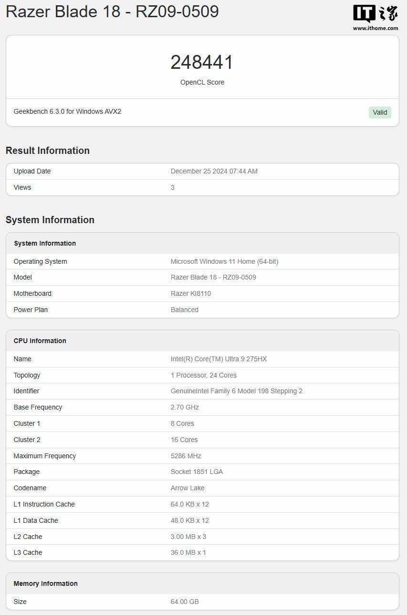Click the "Motherboard" row label
The image size is (407, 615).
coord(32,293)
